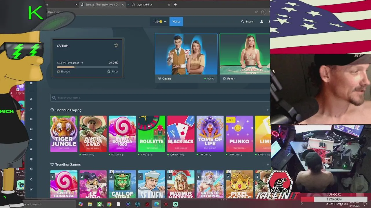Click Trending Games left carousel arrow
This screenshot has width=371, height=208.
point(268,164)
